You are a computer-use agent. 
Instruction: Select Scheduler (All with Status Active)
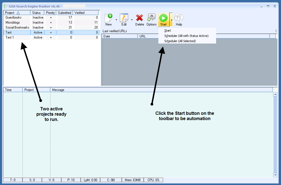pyautogui.click(x=186, y=36)
